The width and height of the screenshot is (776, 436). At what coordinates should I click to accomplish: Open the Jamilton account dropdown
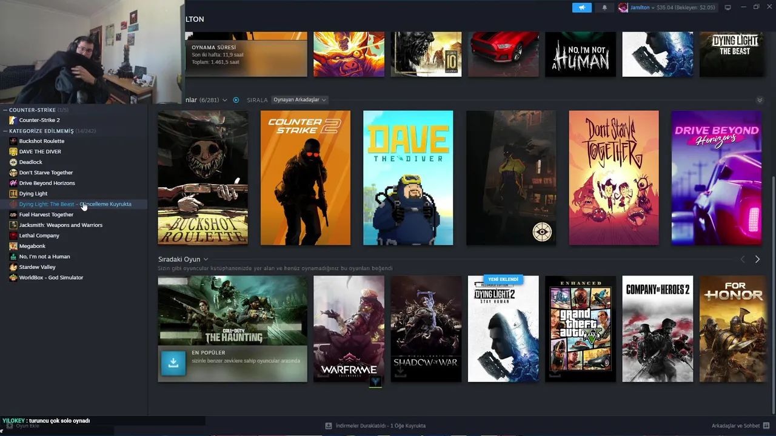643,7
